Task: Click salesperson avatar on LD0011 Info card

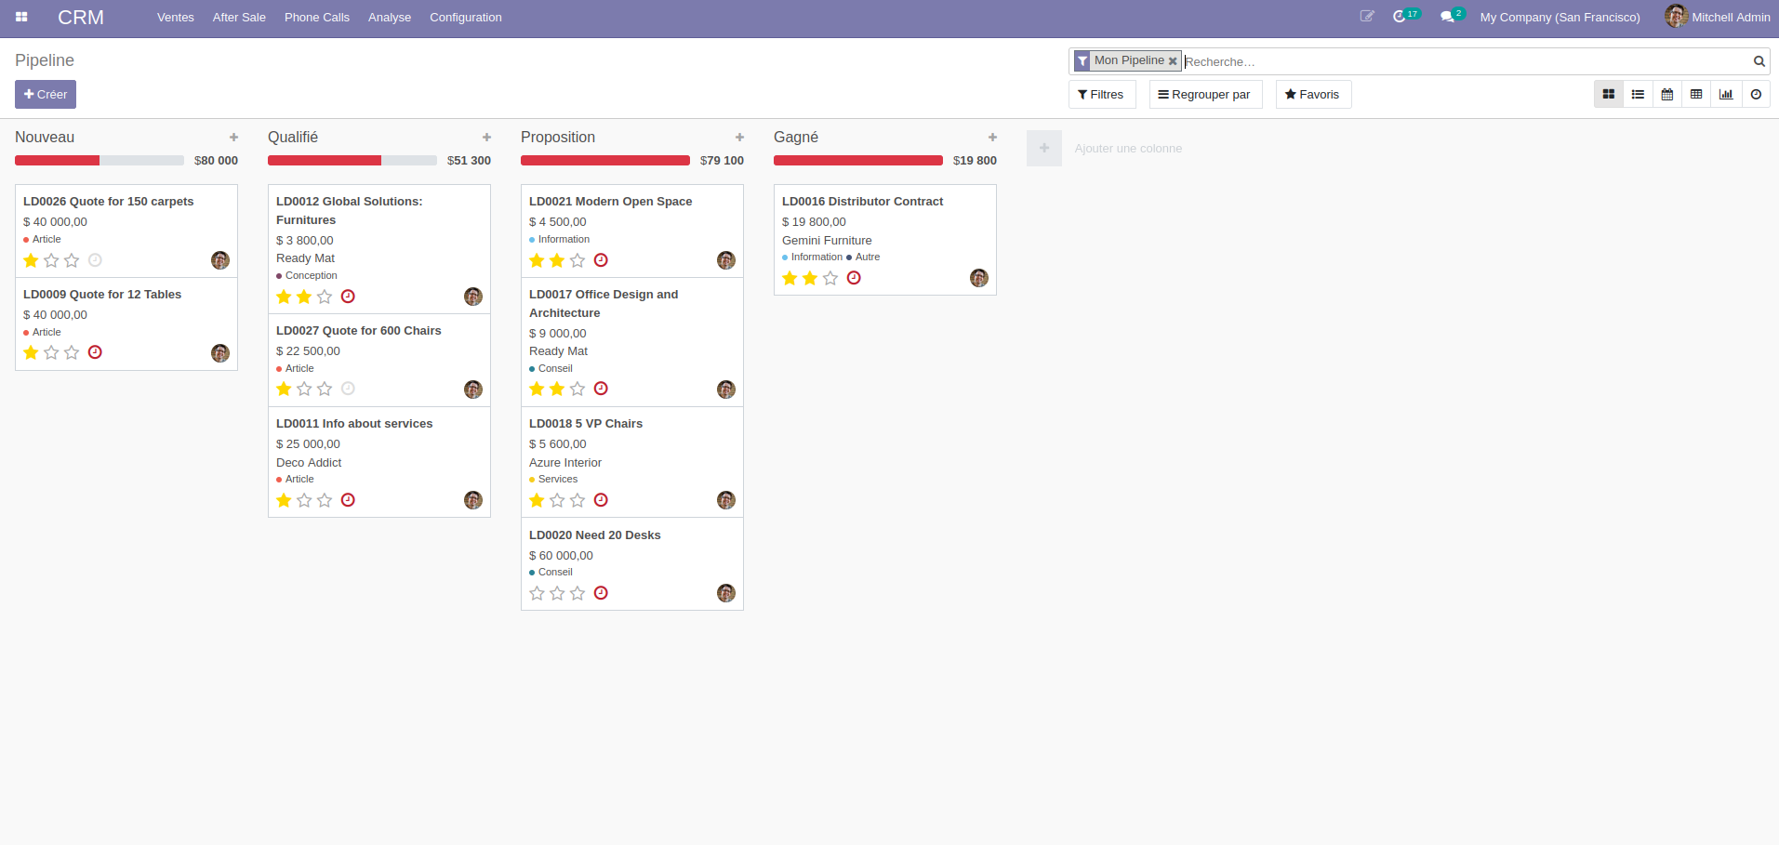Action: pos(473,500)
